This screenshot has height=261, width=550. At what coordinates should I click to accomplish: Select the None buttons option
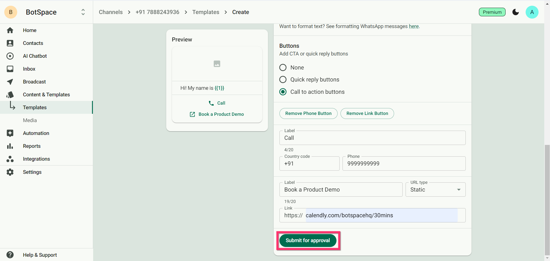point(283,67)
